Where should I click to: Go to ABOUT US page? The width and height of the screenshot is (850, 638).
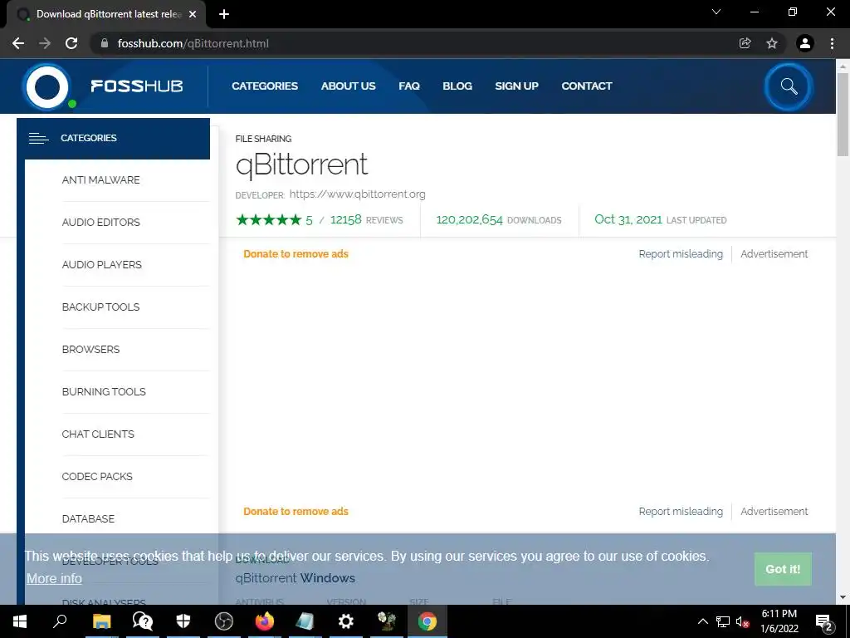(x=348, y=86)
